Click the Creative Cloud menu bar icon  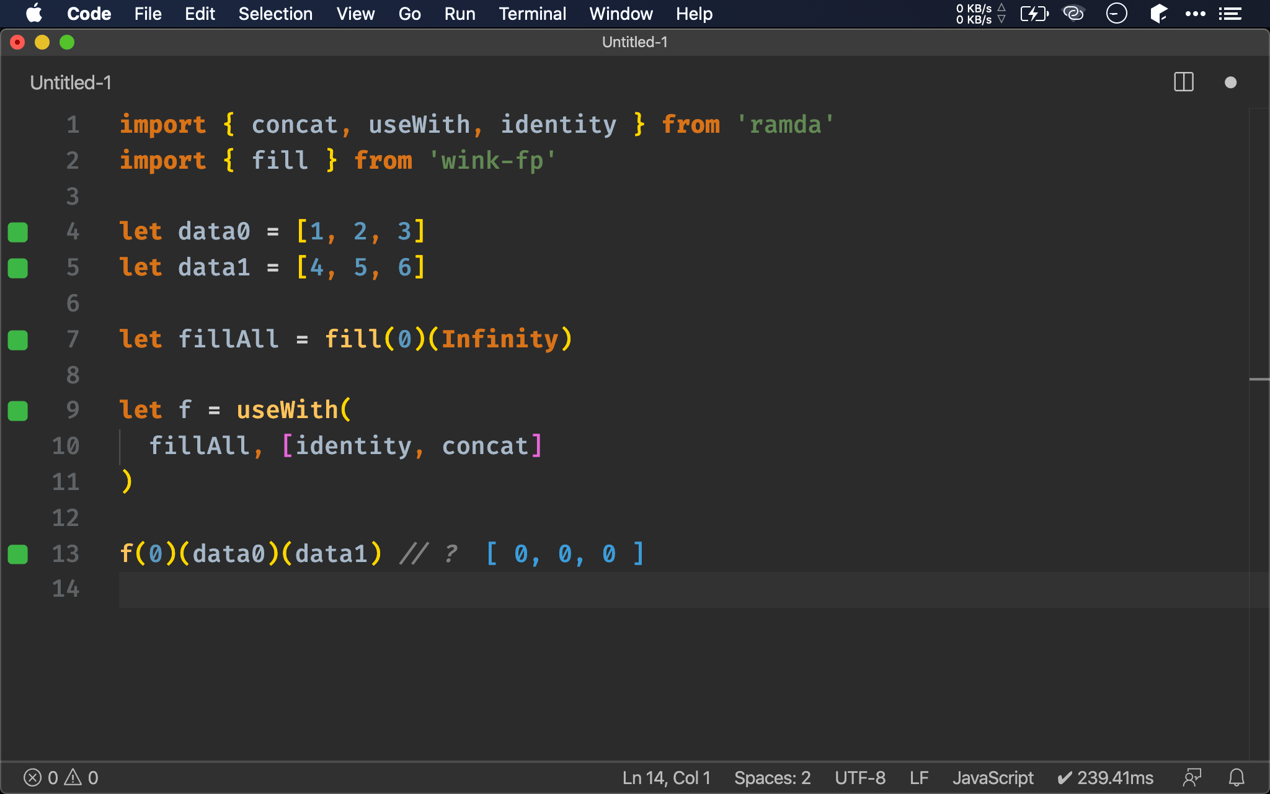(x=1073, y=13)
